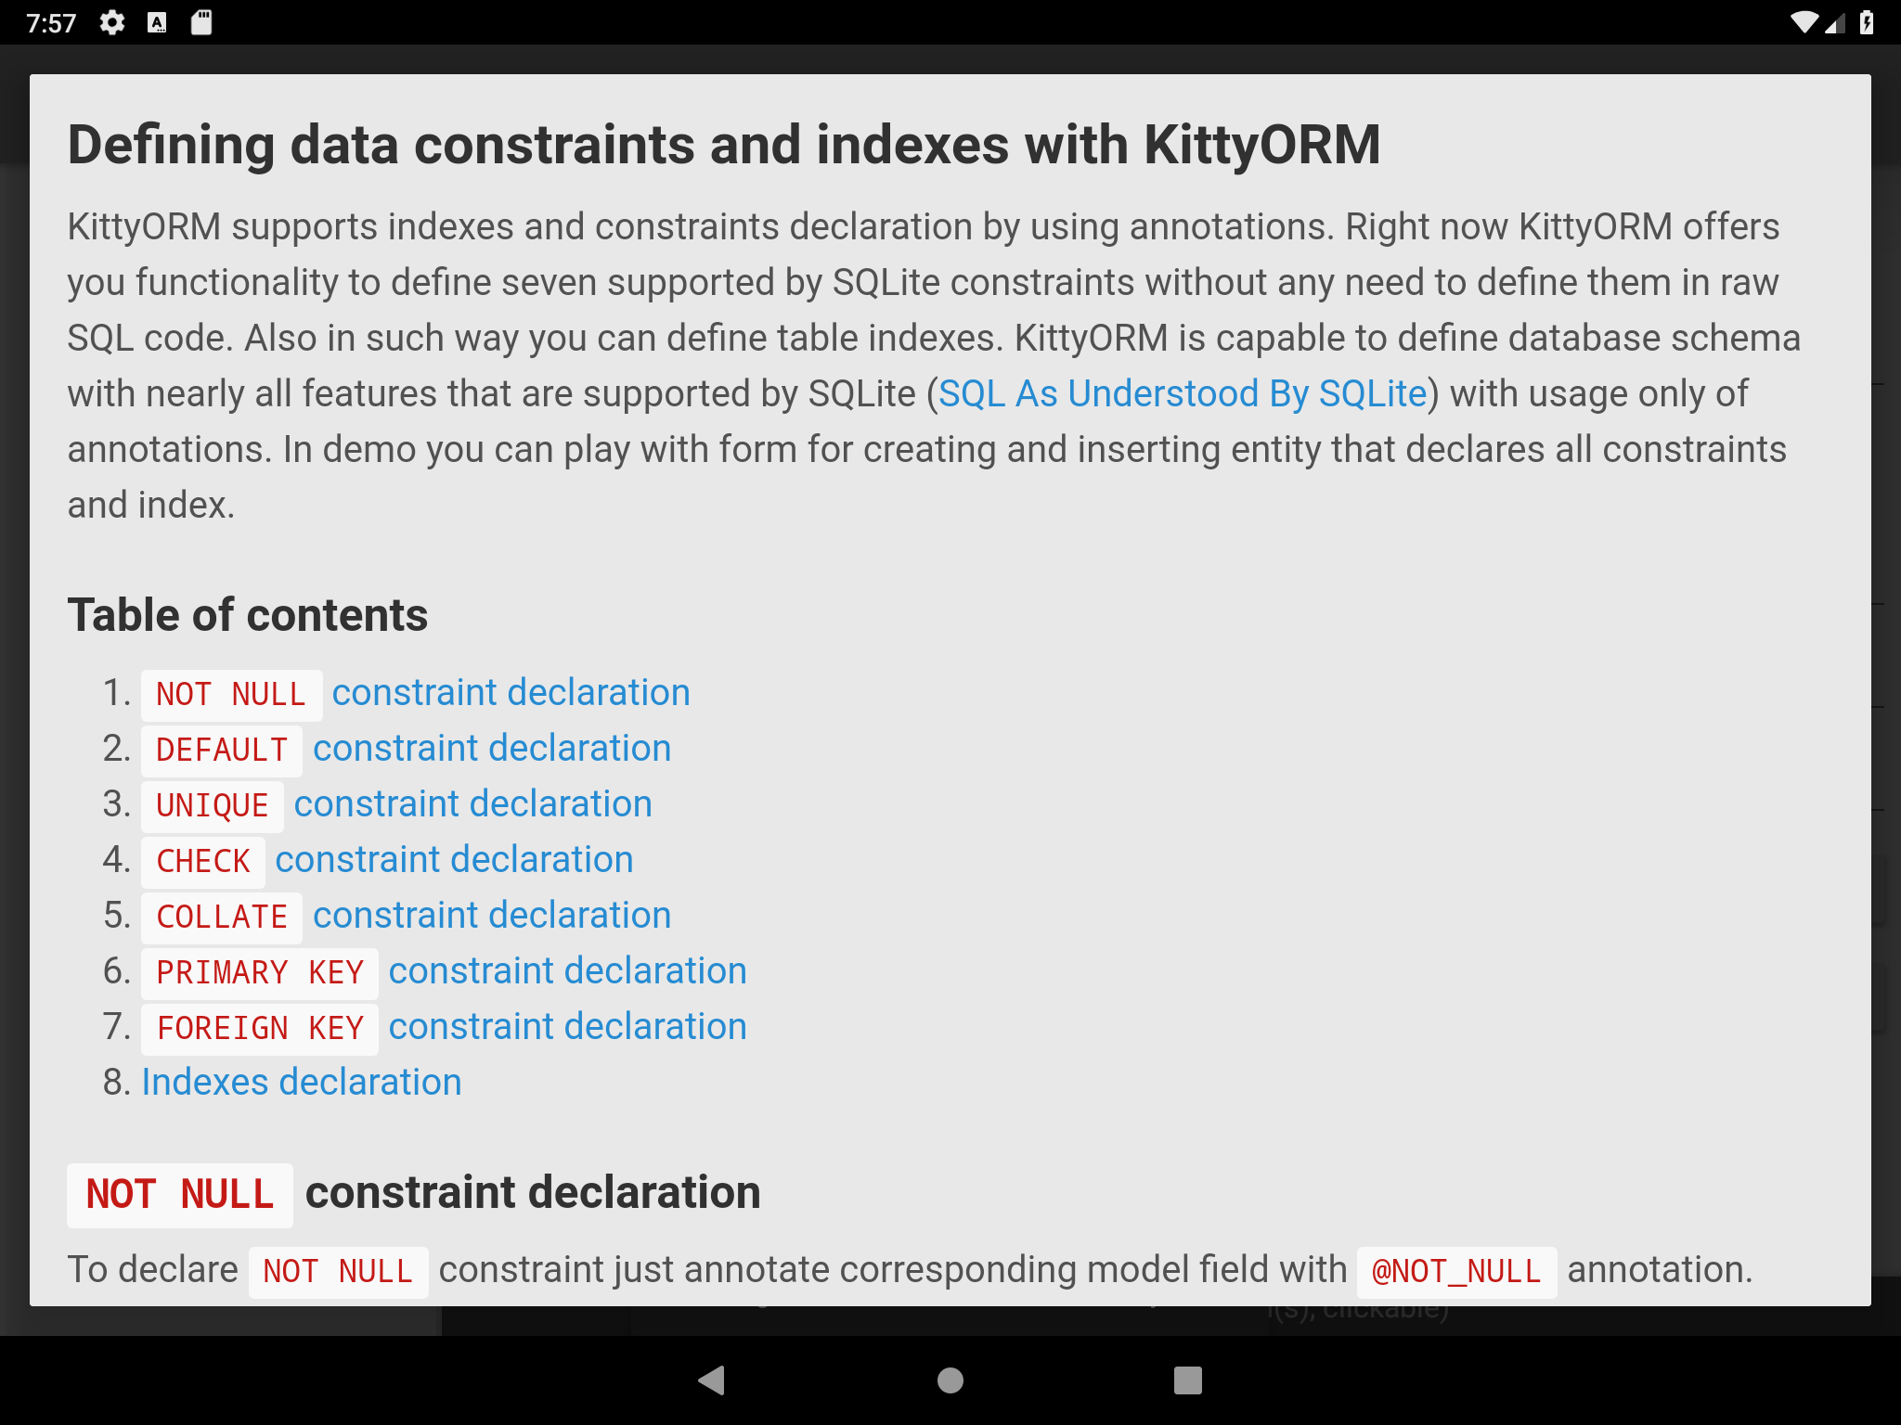Tap the SD card status bar icon
This screenshot has height=1425, width=1901.
click(201, 22)
